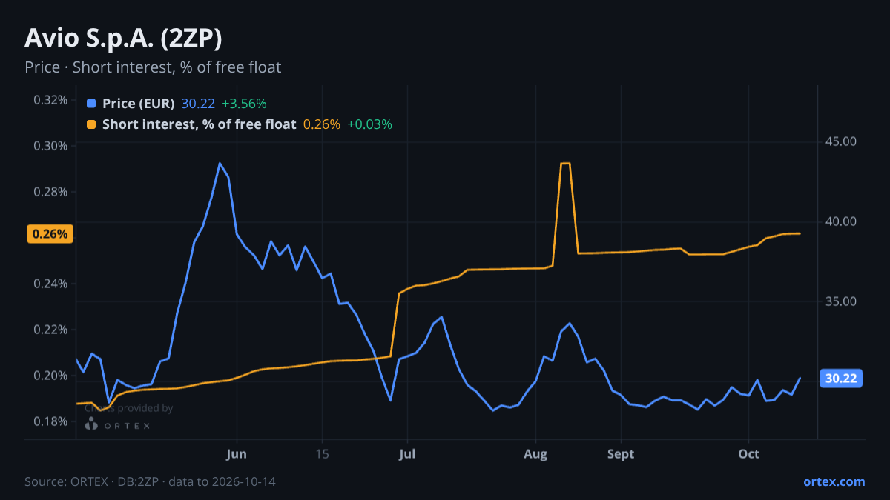Click the 0.32% left axis label
This screenshot has height=500, width=890.
[50, 100]
